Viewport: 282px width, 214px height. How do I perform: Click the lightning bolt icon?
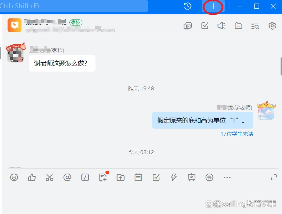174,178
